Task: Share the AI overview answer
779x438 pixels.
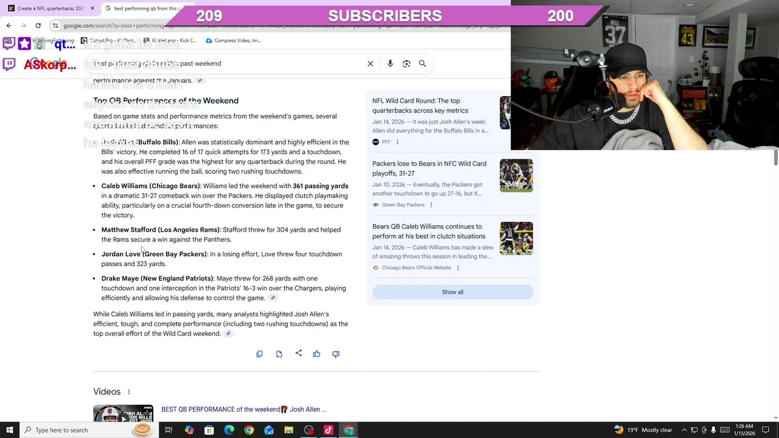Action: coord(298,353)
